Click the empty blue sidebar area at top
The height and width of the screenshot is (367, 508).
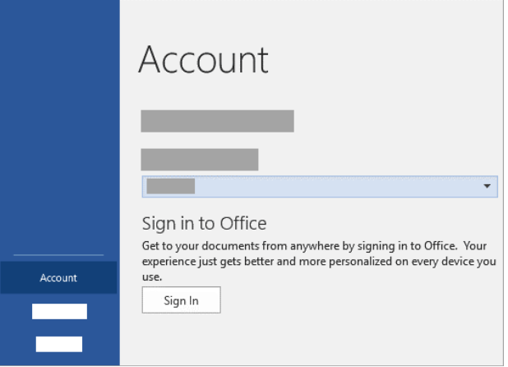(59, 99)
